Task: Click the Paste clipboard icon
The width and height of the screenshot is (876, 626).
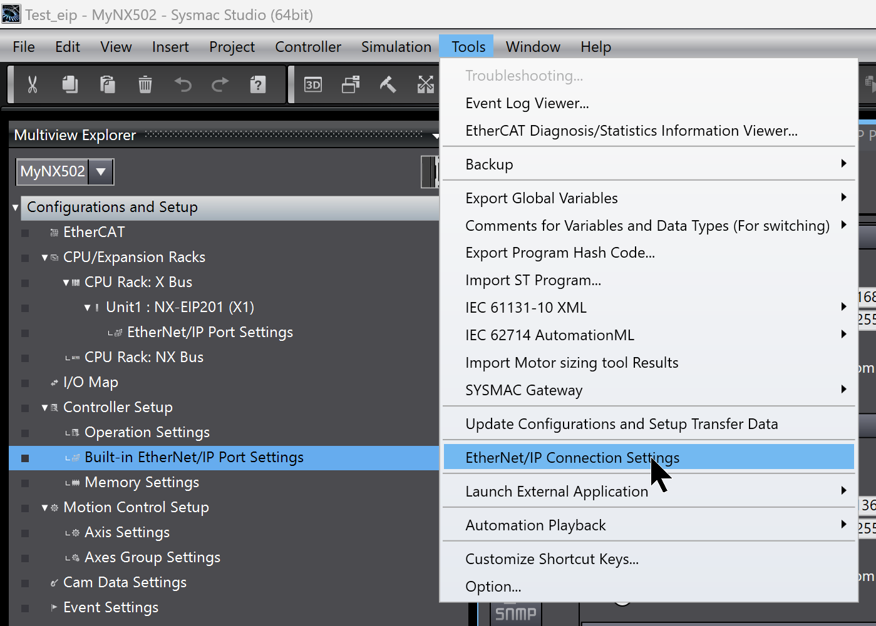Action: click(108, 84)
